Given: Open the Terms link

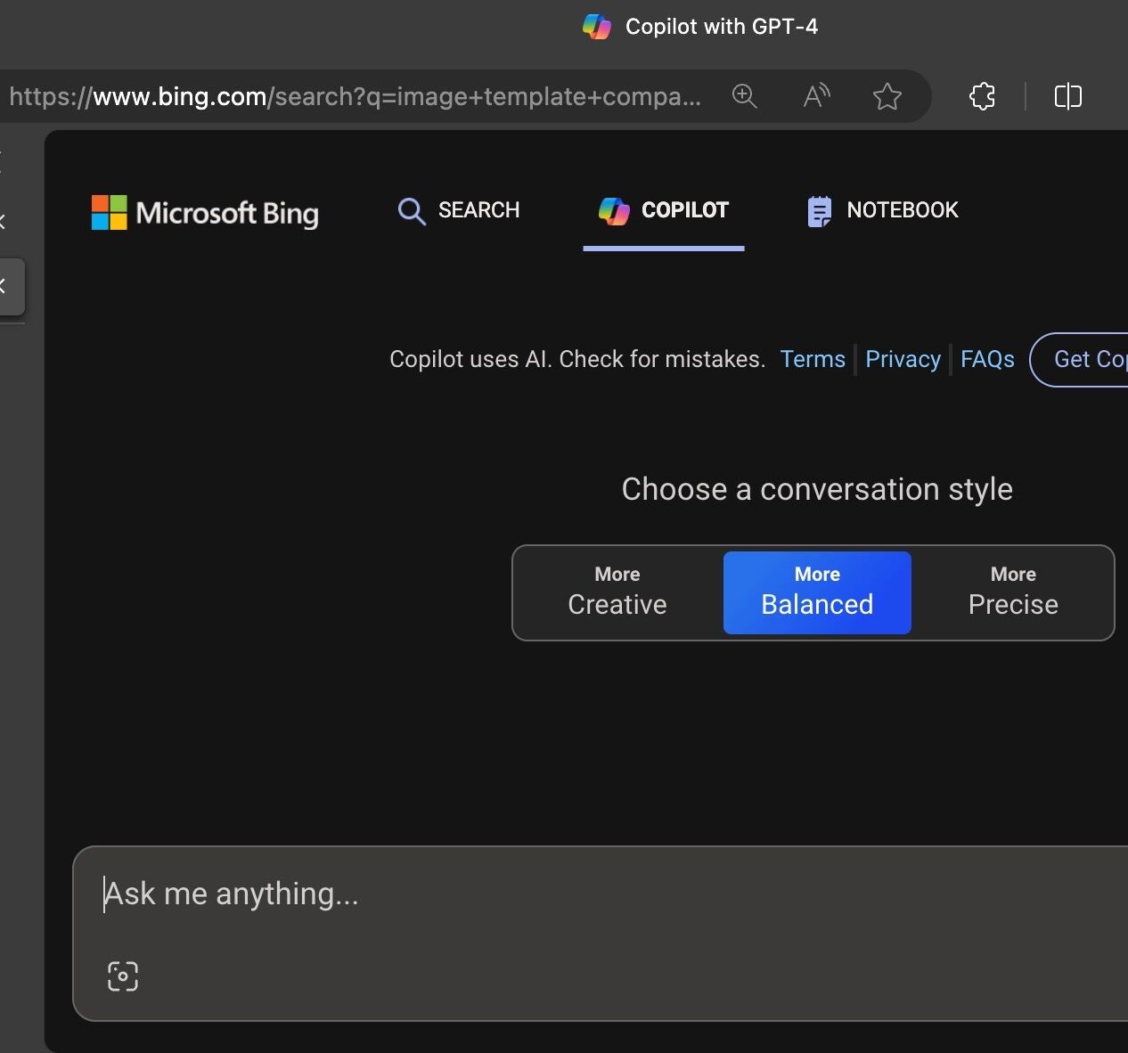Looking at the screenshot, I should [813, 359].
